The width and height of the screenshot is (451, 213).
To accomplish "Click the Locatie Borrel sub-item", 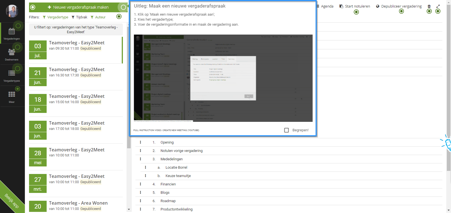I will coord(176,168).
